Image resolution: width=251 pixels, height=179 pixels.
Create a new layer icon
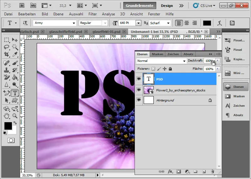(204, 172)
